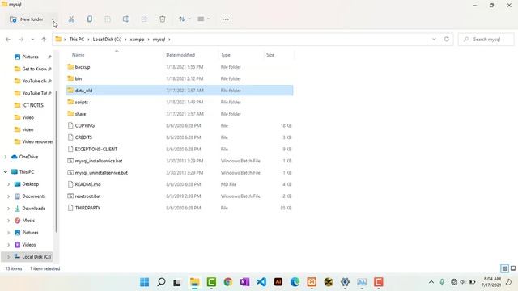Select mysql_uninstallservice.bat file
This screenshot has height=291, width=518.
(x=180, y=172)
